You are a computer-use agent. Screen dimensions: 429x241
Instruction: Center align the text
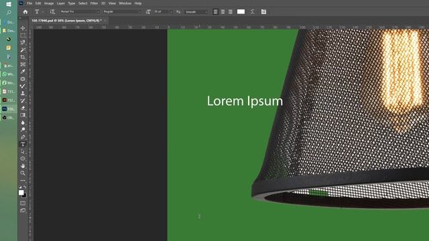coord(223,12)
